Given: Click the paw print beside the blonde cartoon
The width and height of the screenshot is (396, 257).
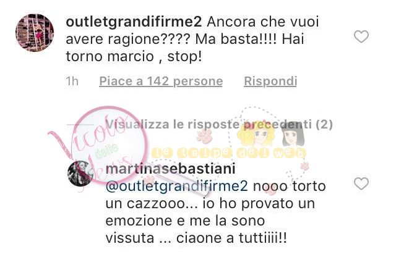Looking at the screenshot, I should (205, 137).
